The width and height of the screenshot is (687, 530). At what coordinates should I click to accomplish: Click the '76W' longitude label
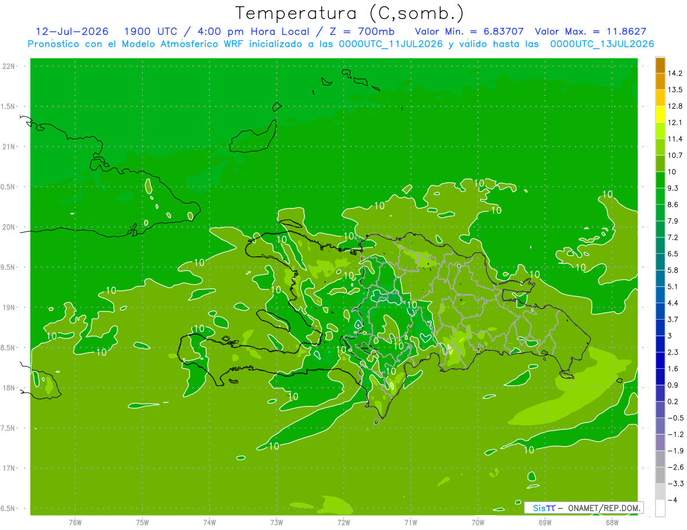point(75,523)
